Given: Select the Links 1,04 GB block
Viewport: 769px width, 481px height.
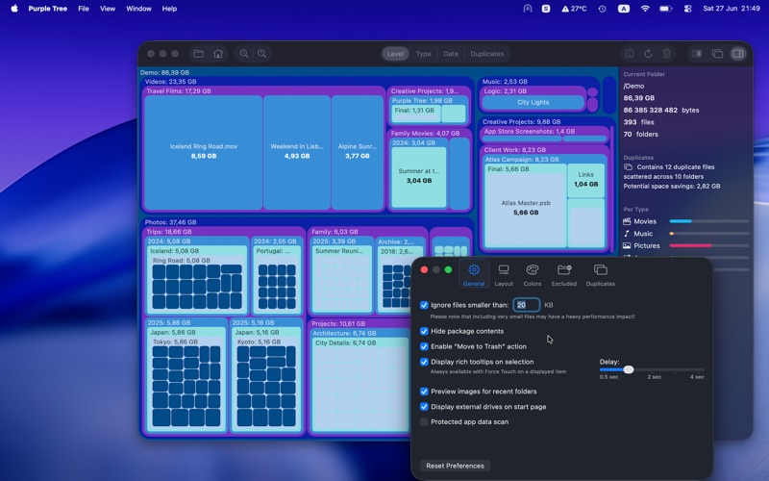Looking at the screenshot, I should tap(586, 180).
